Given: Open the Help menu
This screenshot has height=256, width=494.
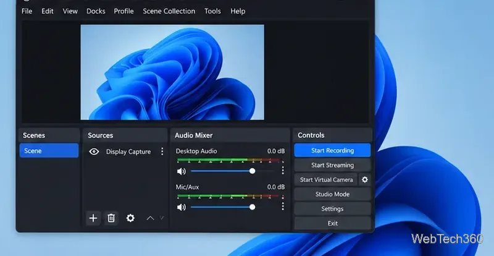Looking at the screenshot, I should [238, 11].
